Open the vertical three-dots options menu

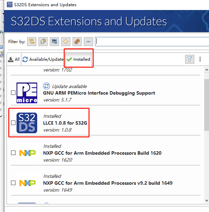(x=200, y=59)
